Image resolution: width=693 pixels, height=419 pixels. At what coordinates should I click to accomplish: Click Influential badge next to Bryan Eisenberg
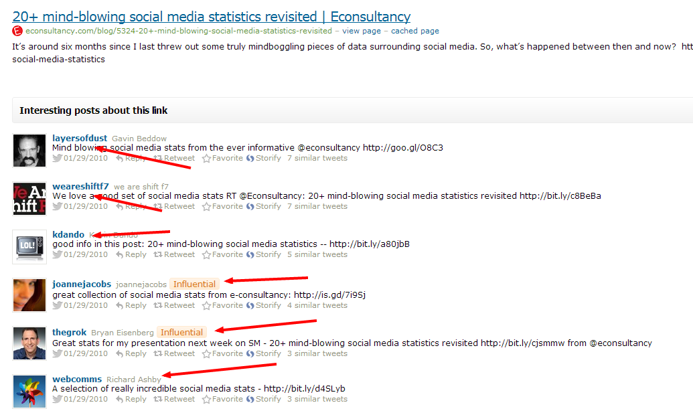pos(181,333)
